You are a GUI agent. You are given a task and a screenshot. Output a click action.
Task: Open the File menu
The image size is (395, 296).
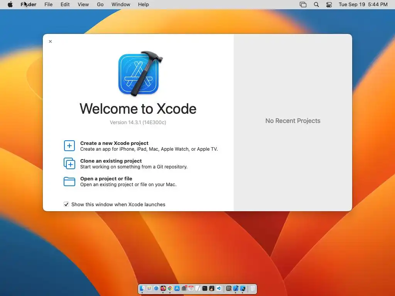click(x=48, y=5)
